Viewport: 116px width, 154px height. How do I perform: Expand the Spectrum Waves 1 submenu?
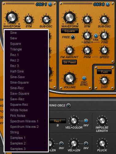click(x=26, y=121)
